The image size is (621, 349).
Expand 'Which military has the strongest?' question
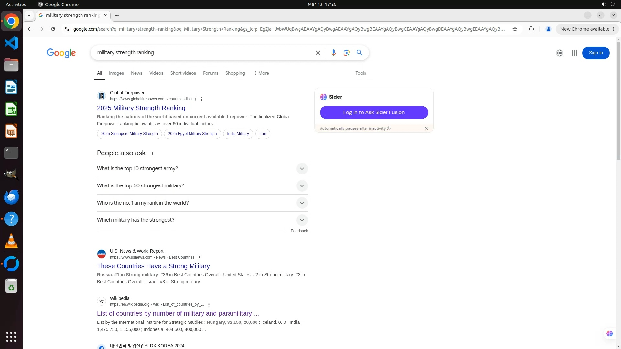(301, 220)
